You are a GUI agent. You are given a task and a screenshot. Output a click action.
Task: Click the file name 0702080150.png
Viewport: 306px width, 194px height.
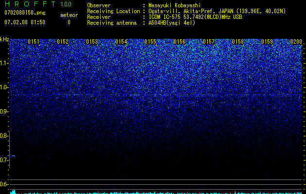(25, 13)
